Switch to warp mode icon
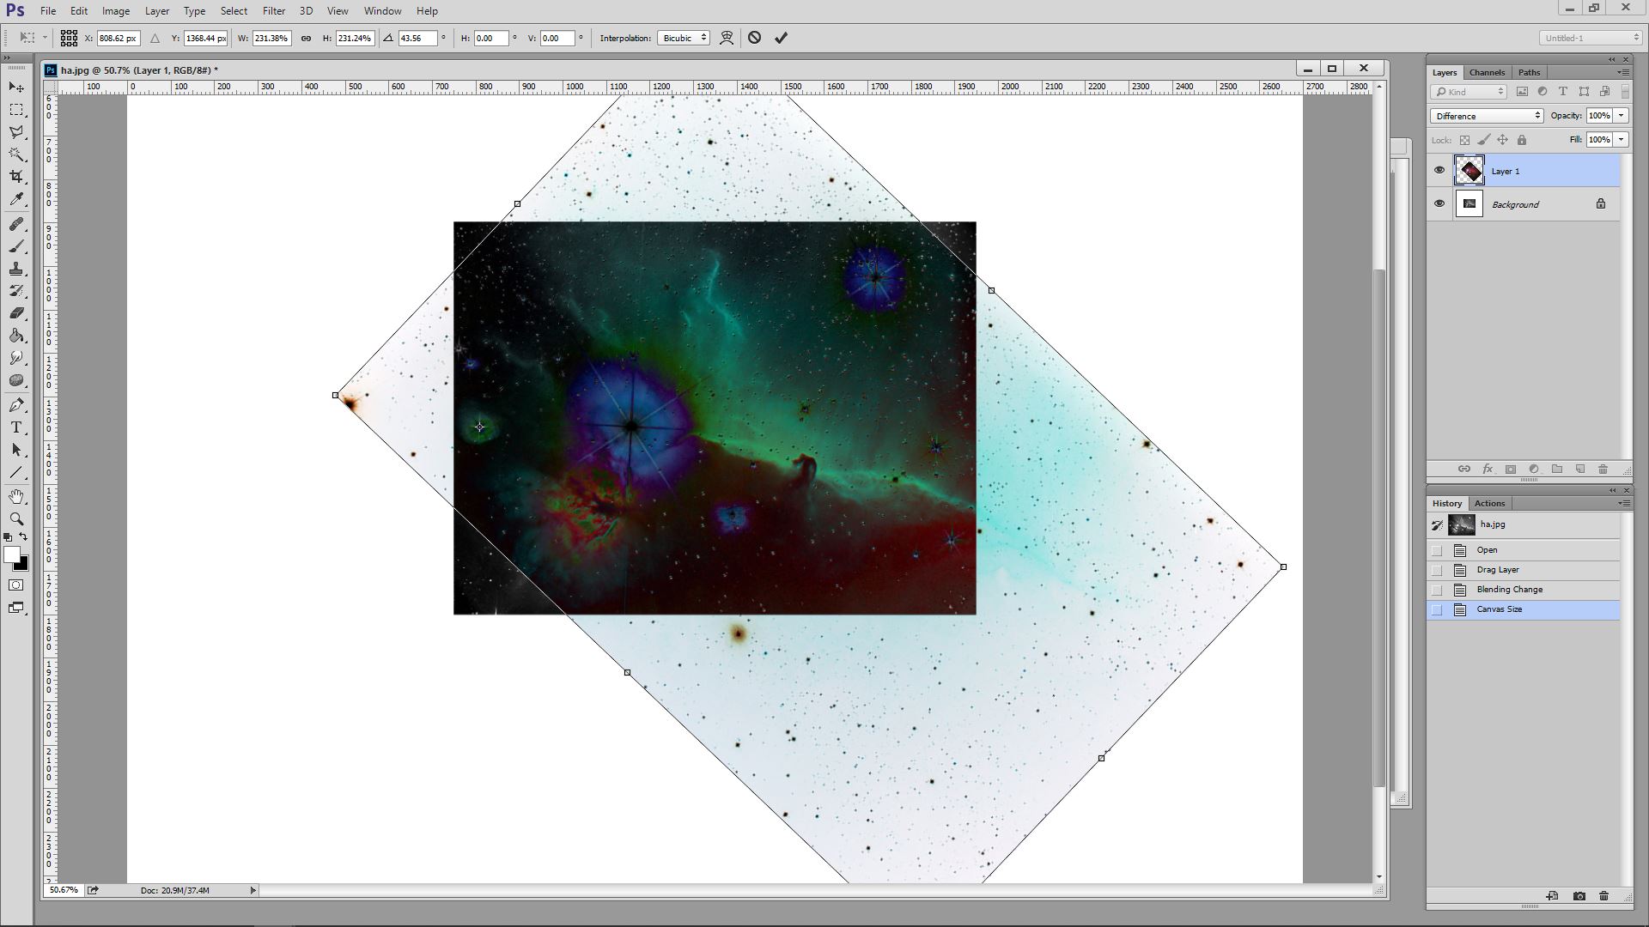 727,38
